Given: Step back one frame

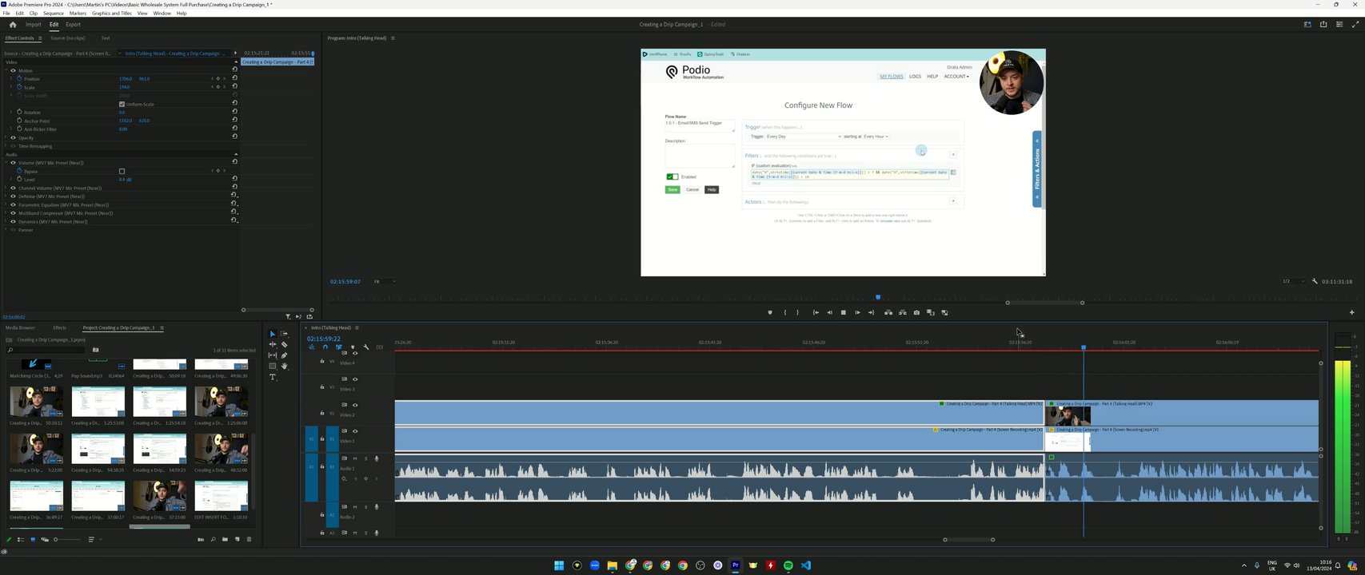Looking at the screenshot, I should click(829, 312).
